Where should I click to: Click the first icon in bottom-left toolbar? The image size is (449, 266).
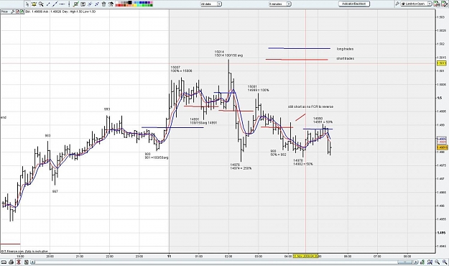click(4, 262)
